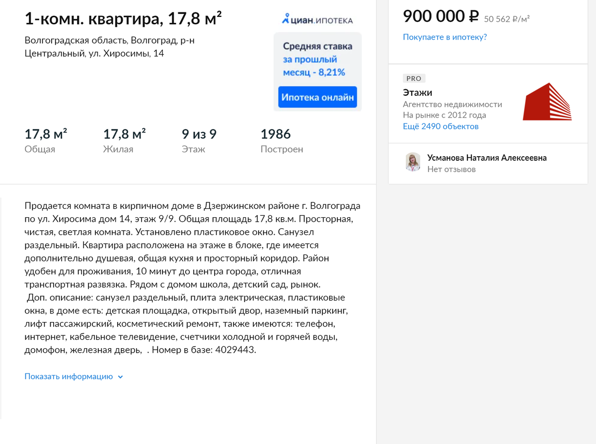
Task: Open the Покупаете в ипотеку? link
Action: coord(445,37)
